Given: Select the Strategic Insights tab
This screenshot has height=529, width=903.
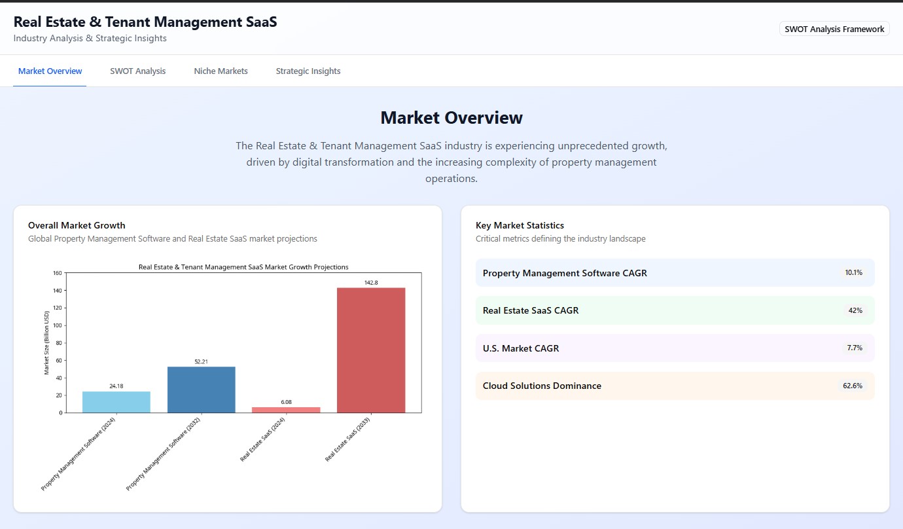Looking at the screenshot, I should [308, 71].
